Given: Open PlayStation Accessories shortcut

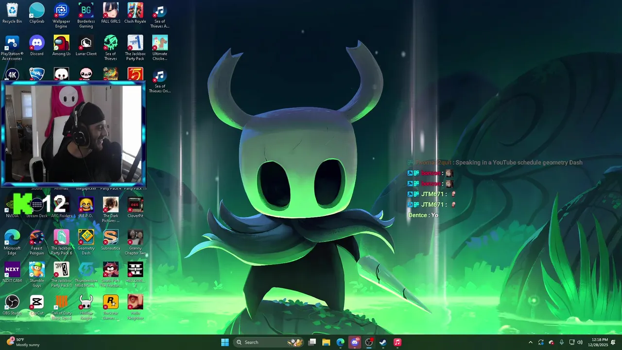Looking at the screenshot, I should 12,48.
